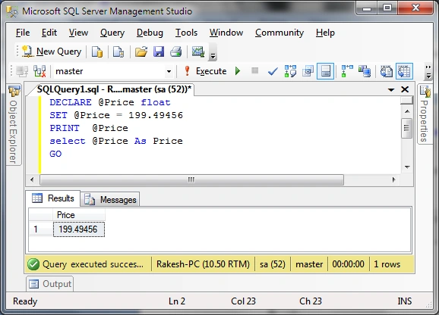Click the New Query button
The image size is (439, 315).
(52, 51)
